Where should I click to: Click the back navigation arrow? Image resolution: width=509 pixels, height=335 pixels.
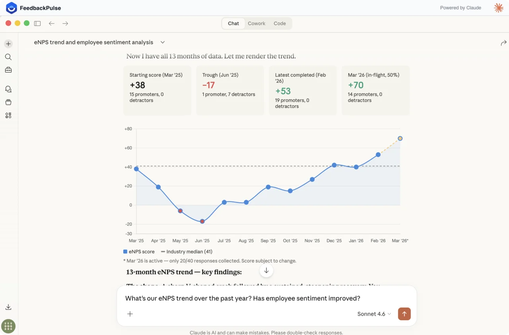click(x=52, y=23)
